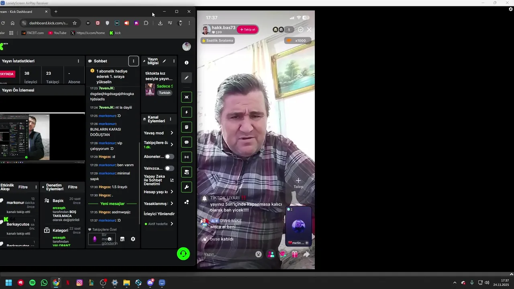Open Spotify from the taskbar
Screen dimensions: 514x289
33,283
